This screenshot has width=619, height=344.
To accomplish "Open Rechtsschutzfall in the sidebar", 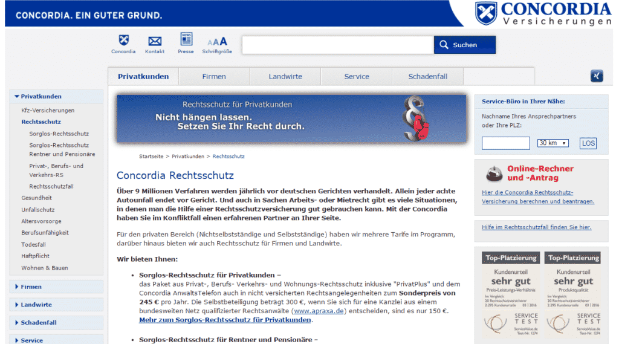I will (51, 186).
